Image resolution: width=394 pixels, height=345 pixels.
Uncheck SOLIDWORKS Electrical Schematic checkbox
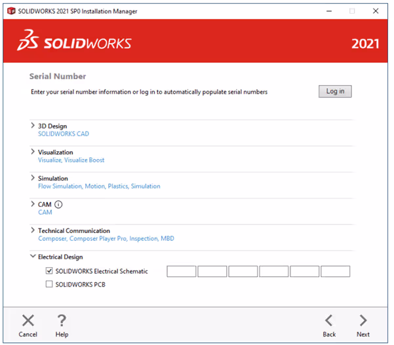click(49, 271)
